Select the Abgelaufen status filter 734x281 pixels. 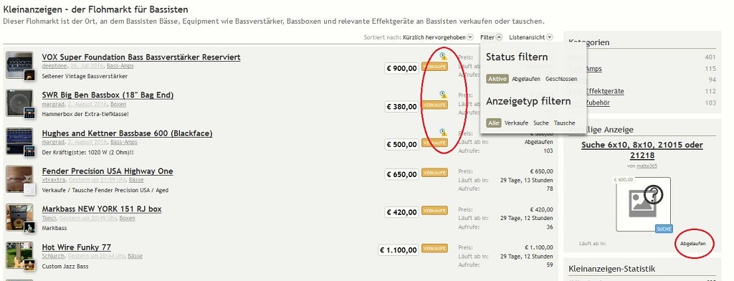pyautogui.click(x=526, y=79)
